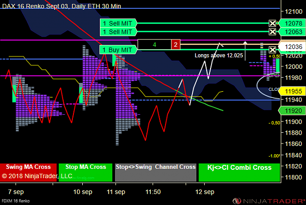The width and height of the screenshot is (306, 205).
Task: Click the 12100 price axis label
Action: coord(294,12)
